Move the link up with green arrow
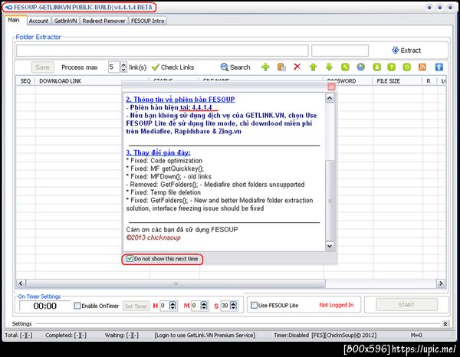 (x=313, y=67)
